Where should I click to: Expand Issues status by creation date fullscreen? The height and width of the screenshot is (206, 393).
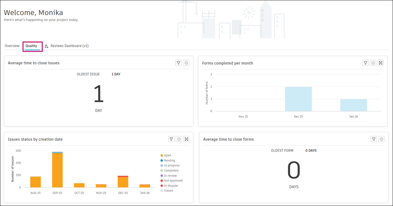click(186, 139)
